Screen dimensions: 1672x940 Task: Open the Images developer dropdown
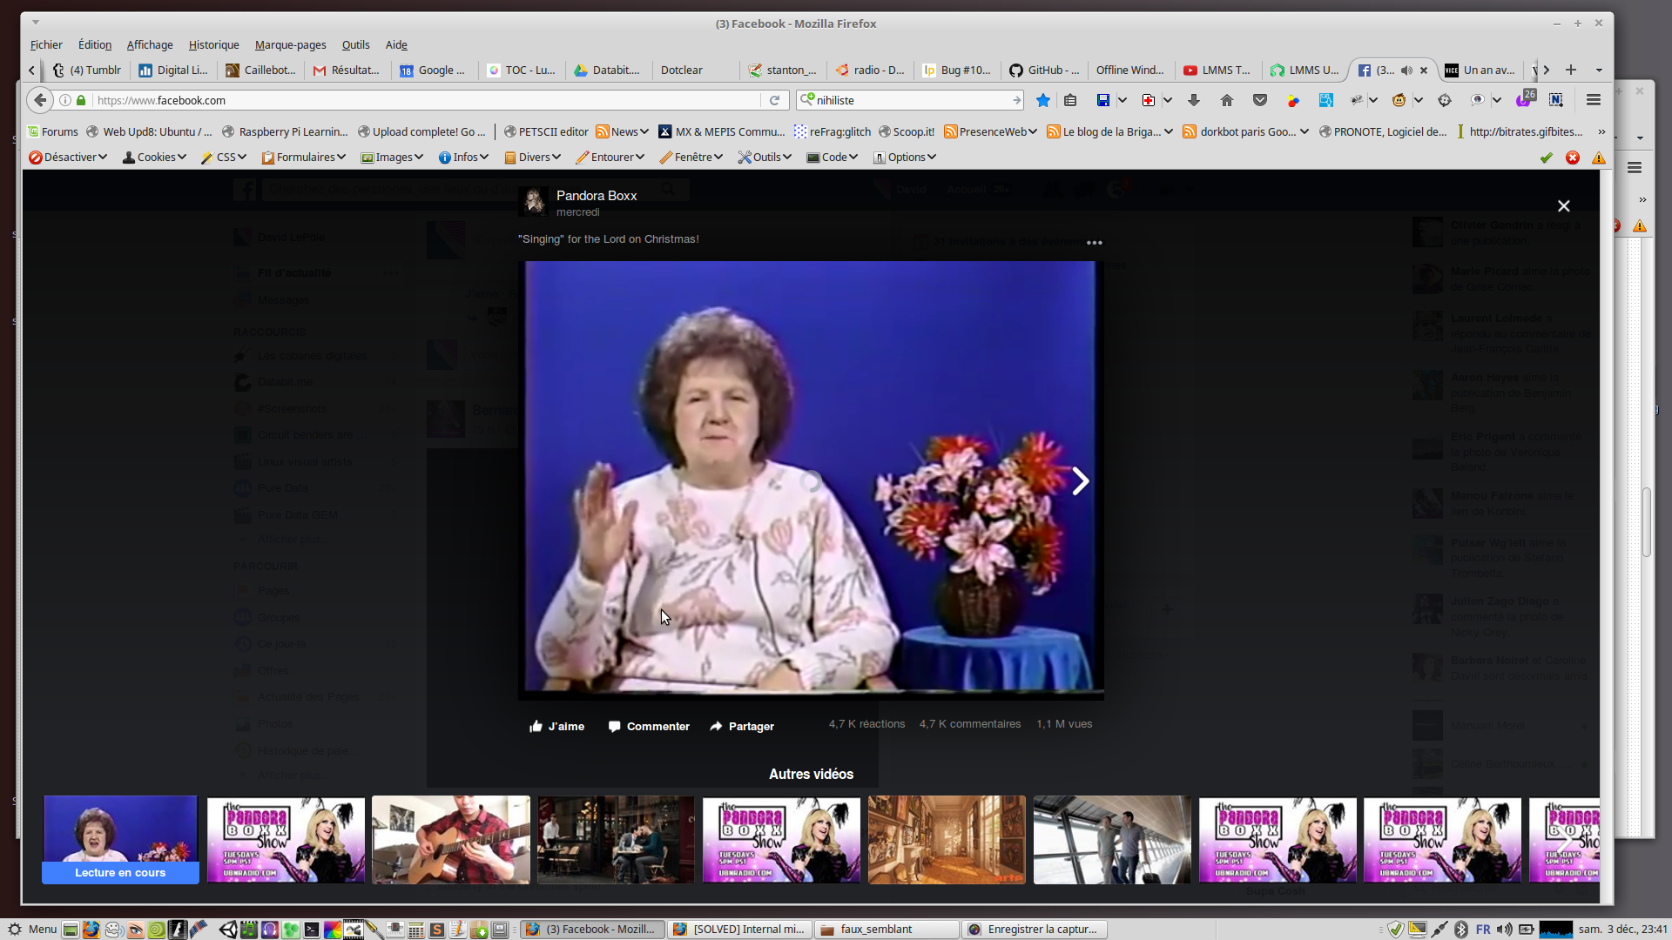[x=392, y=158]
